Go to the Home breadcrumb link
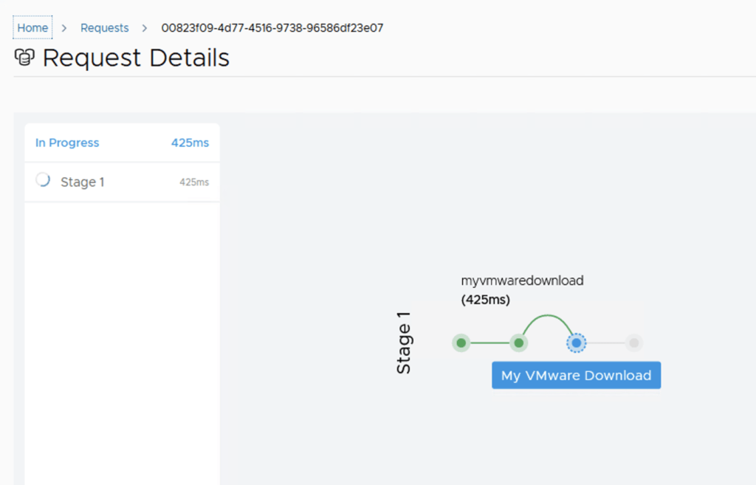The image size is (756, 485). click(x=32, y=28)
